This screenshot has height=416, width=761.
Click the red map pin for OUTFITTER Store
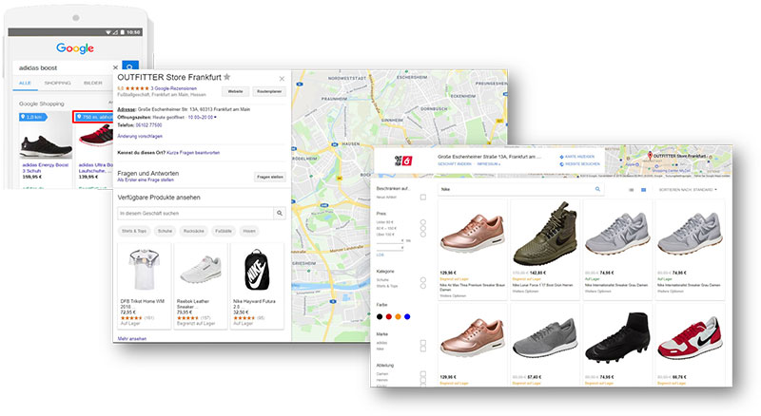[650, 156]
